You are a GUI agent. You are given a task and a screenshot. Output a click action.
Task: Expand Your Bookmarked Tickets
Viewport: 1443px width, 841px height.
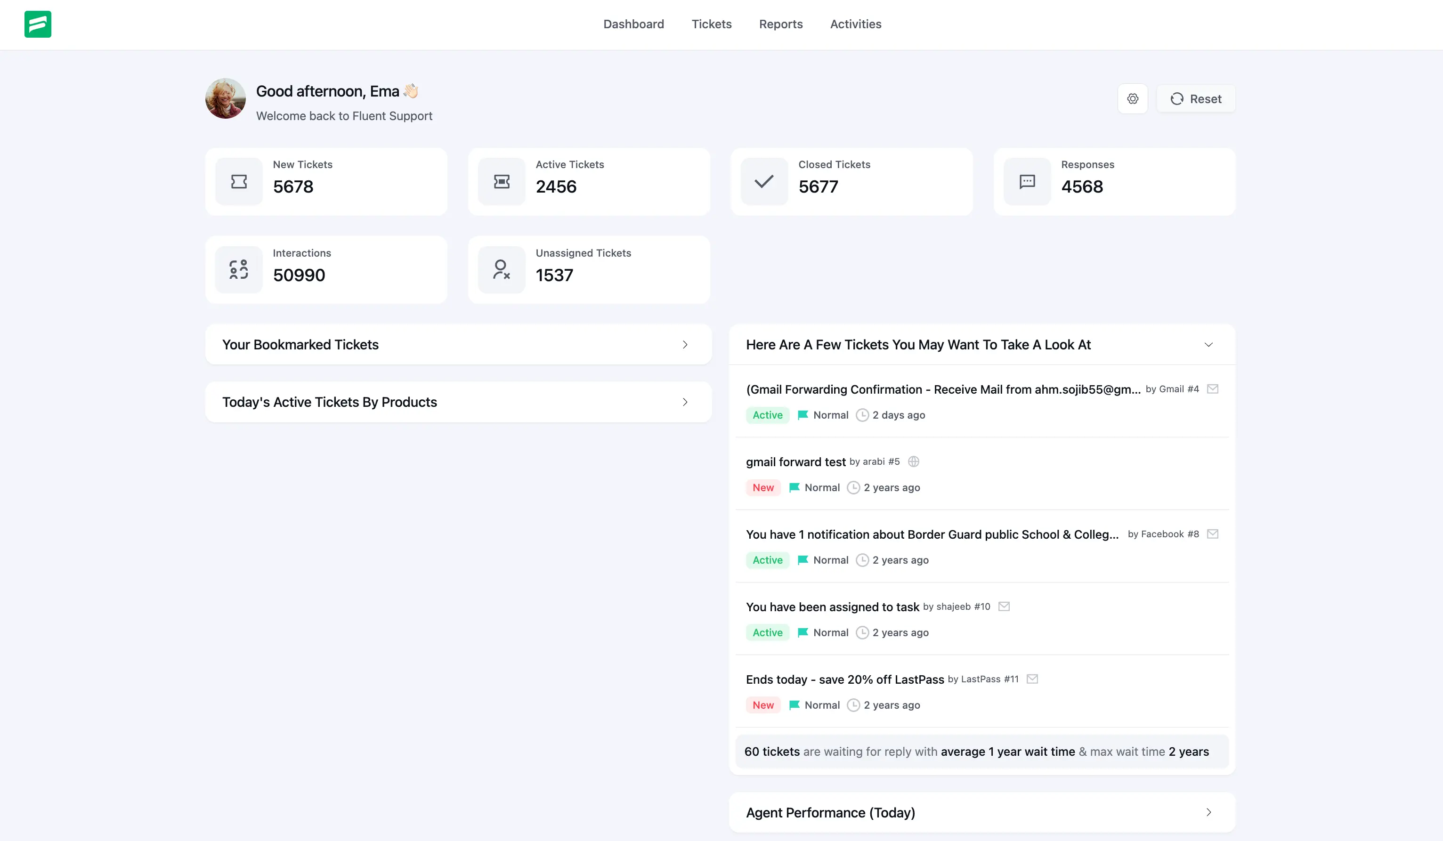point(685,345)
